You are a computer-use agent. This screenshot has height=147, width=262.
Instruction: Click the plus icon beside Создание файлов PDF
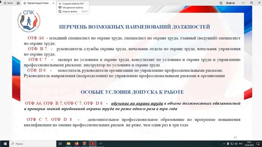(60, 4)
